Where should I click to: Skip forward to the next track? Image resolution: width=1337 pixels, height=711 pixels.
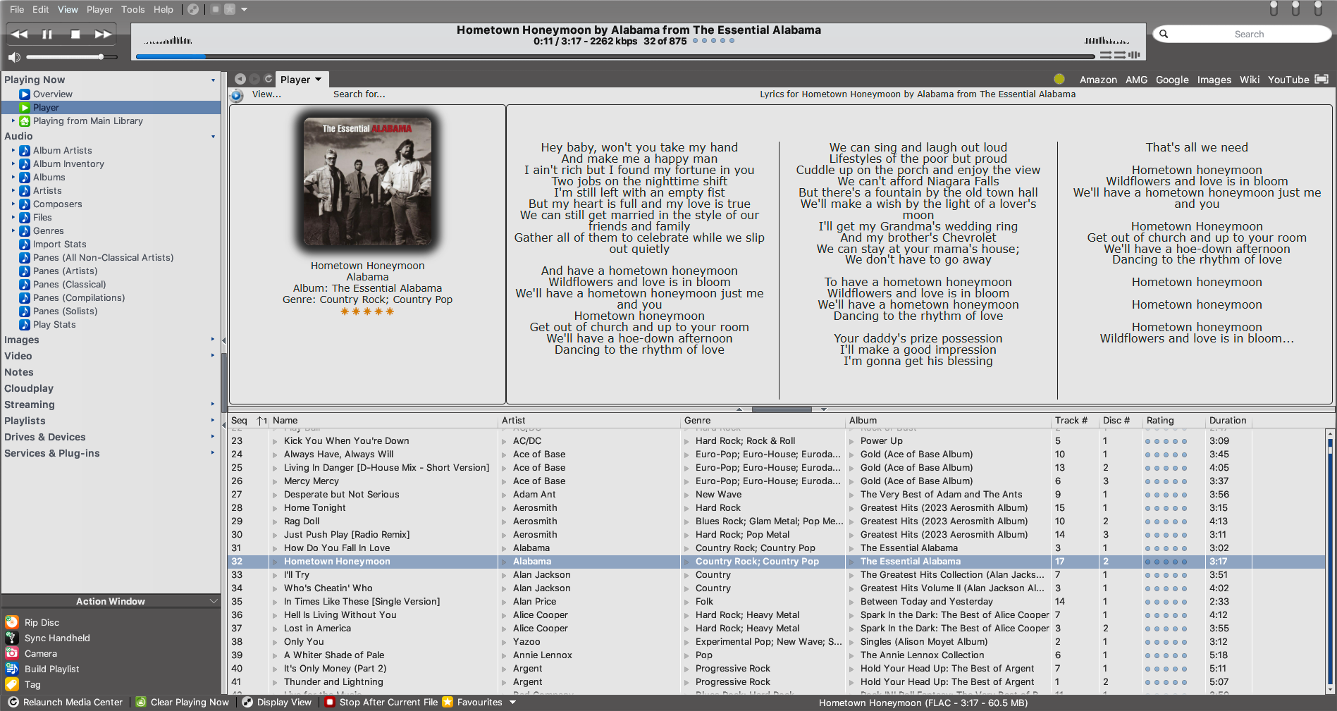coord(103,34)
